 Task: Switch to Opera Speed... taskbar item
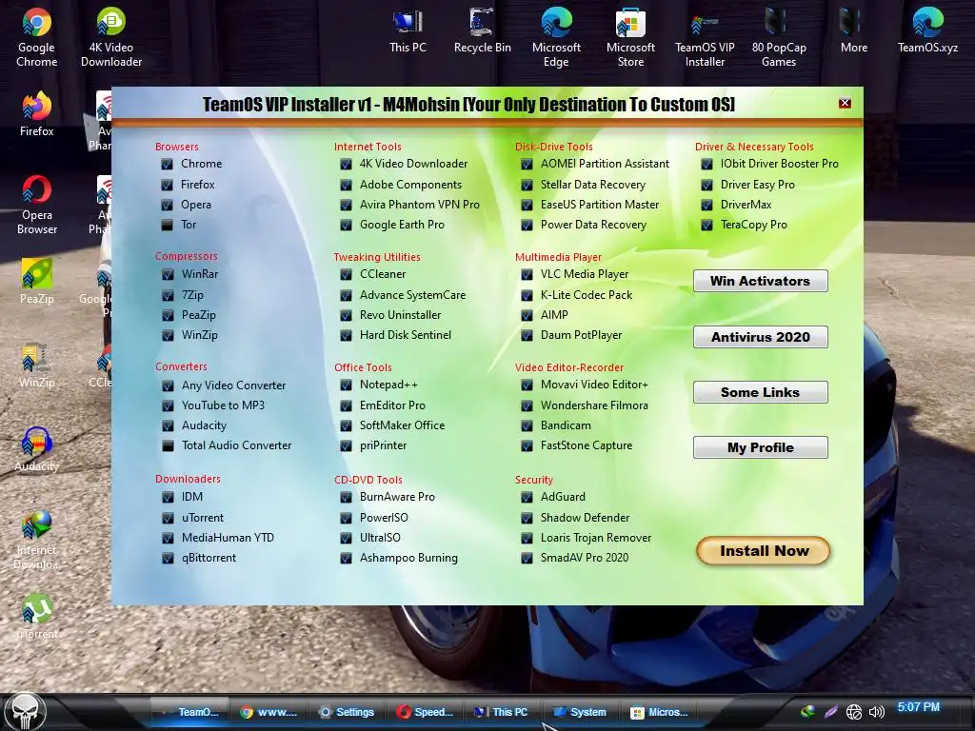[425, 712]
